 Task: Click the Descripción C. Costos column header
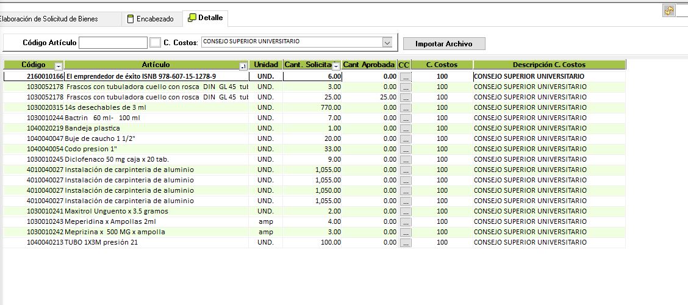548,65
